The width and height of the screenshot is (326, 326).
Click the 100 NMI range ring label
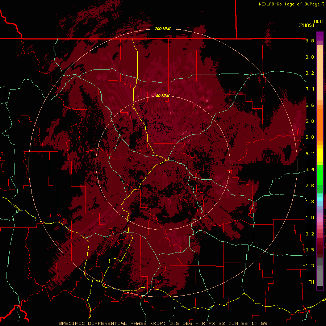[x=163, y=29]
